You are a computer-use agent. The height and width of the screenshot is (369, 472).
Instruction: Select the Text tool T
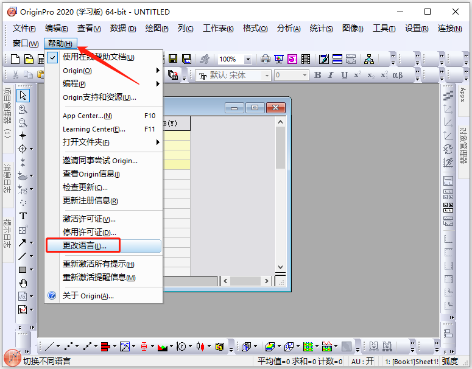[23, 216]
